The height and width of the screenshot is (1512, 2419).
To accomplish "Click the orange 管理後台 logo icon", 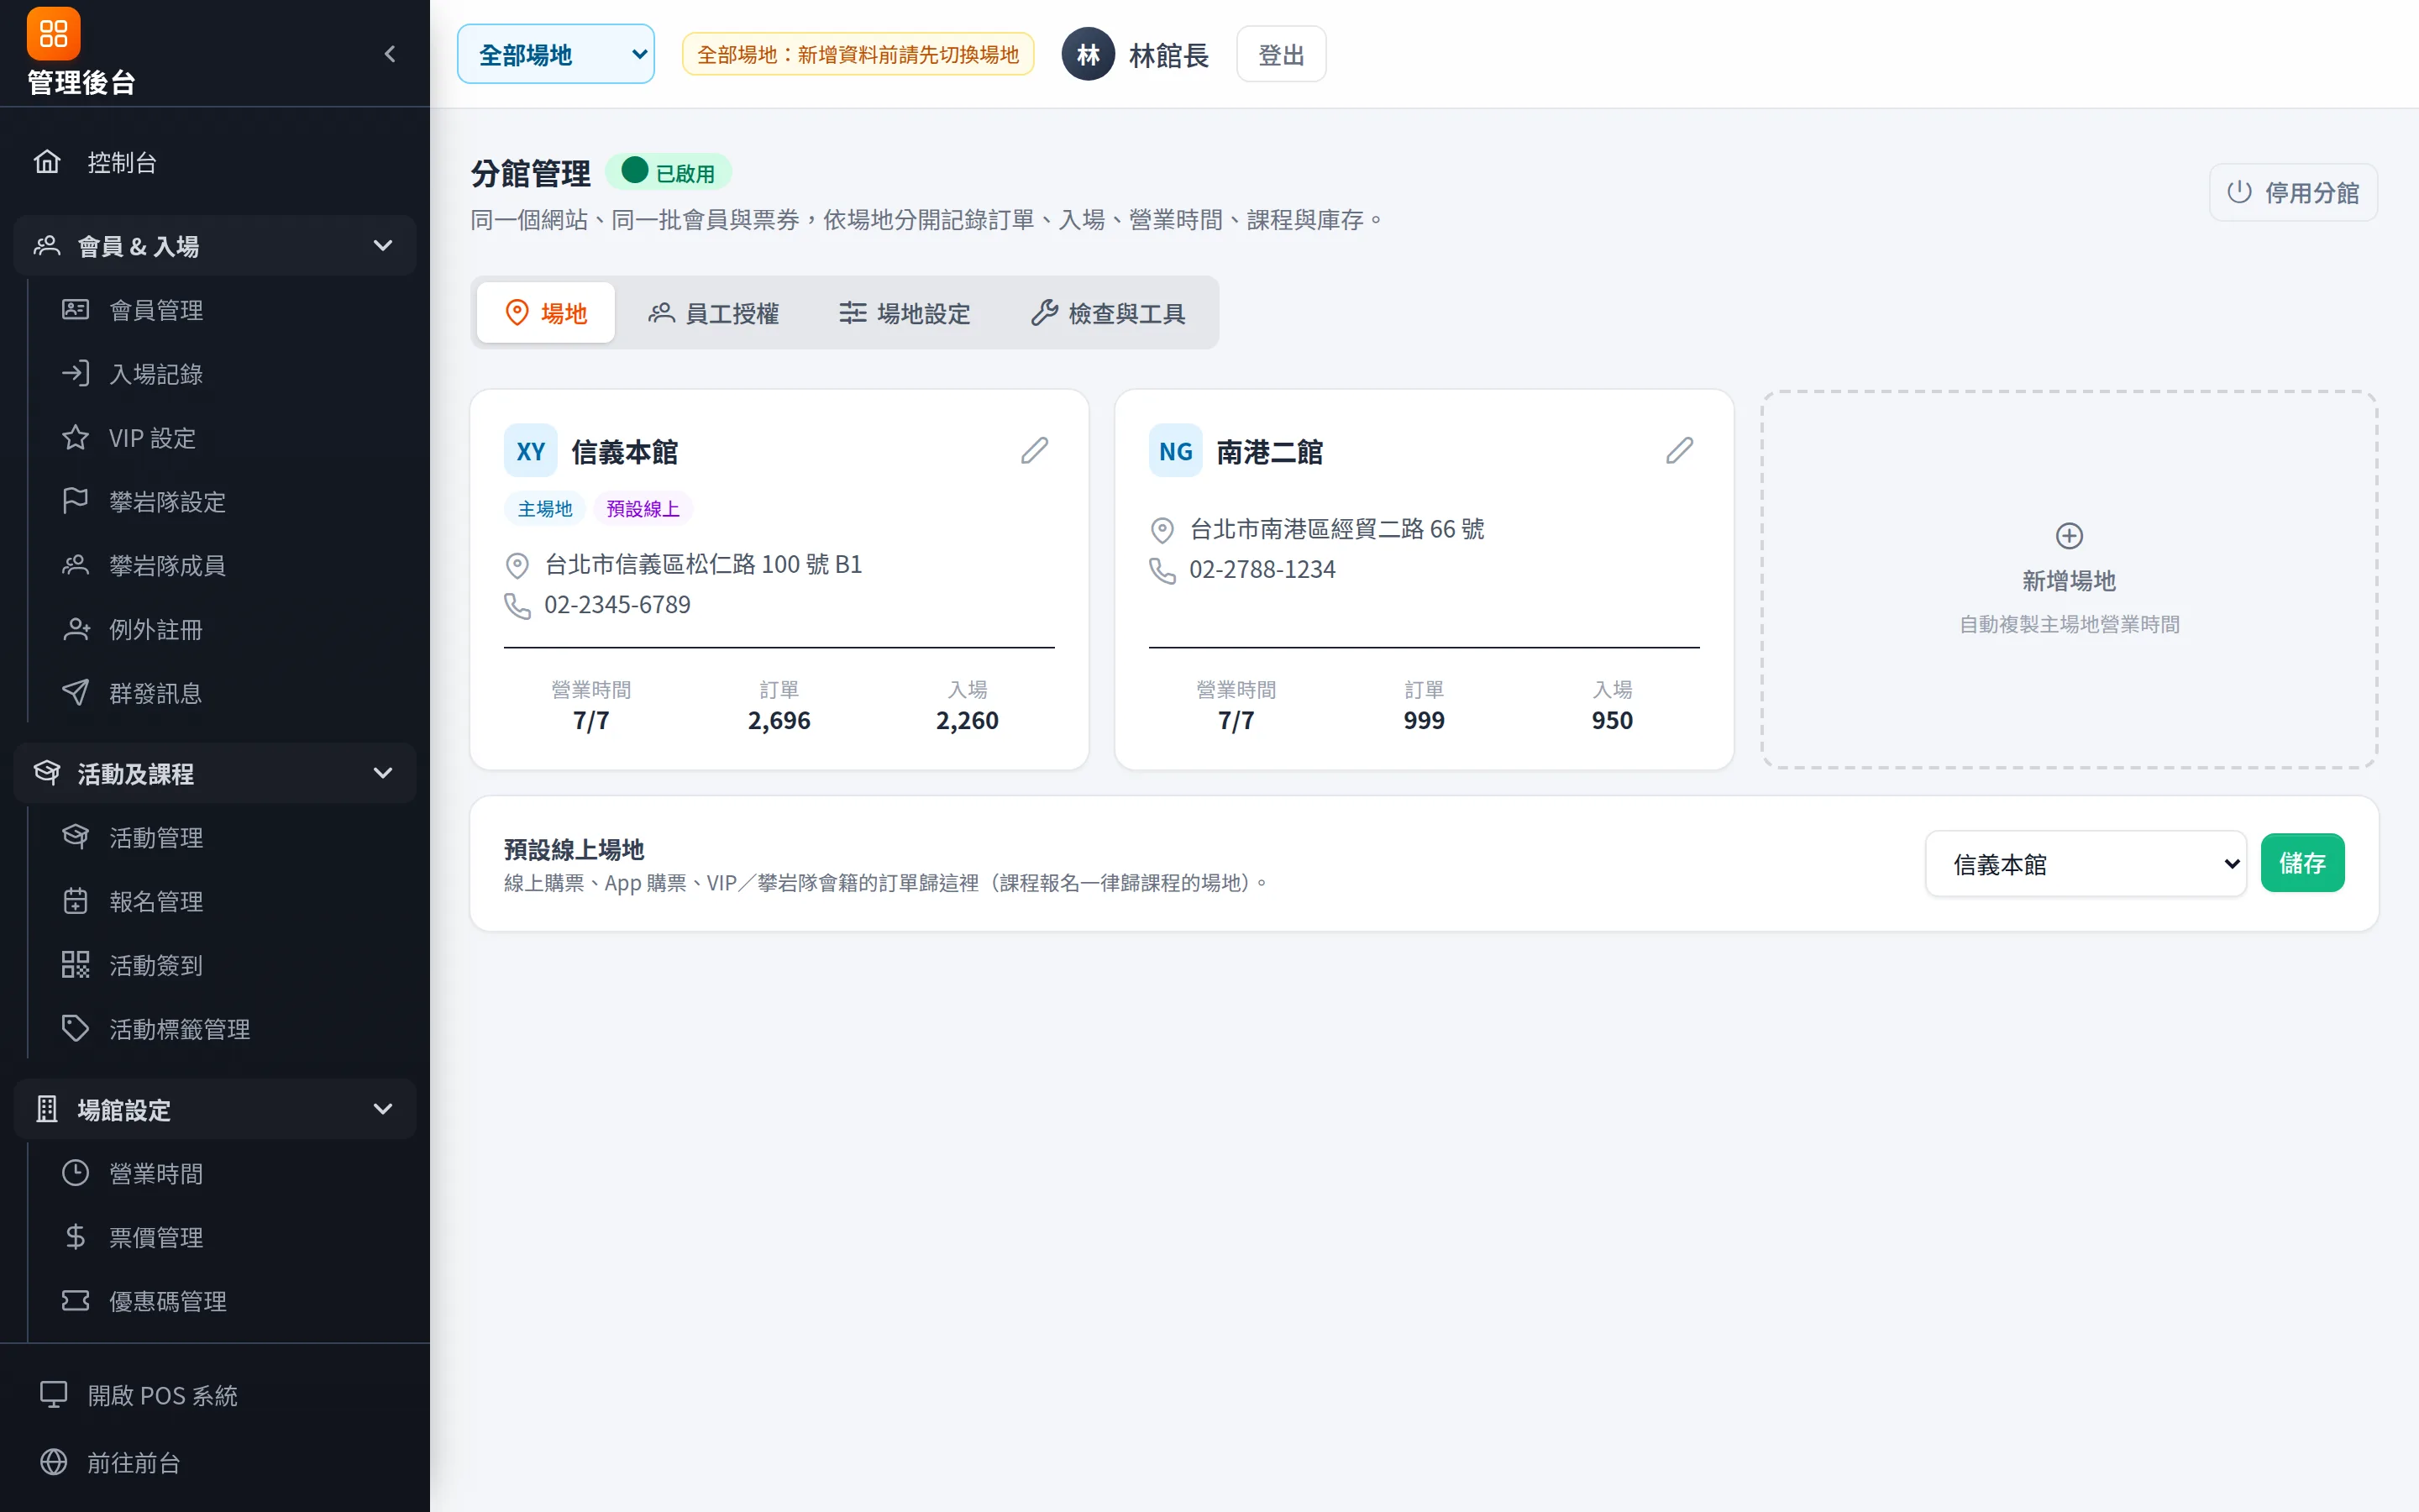I will click(53, 34).
